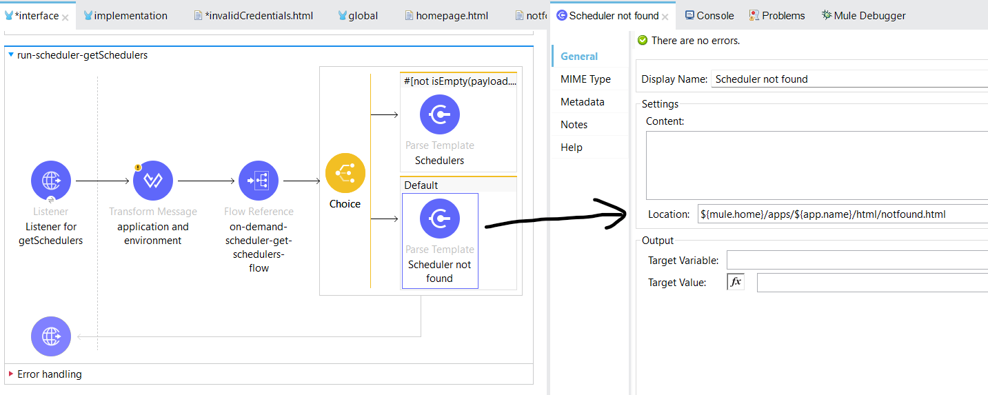Click the Location path input field
988x395 pixels.
coord(841,214)
